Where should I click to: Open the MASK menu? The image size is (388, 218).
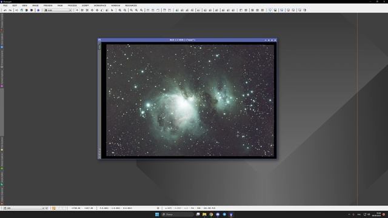pyautogui.click(x=60, y=5)
